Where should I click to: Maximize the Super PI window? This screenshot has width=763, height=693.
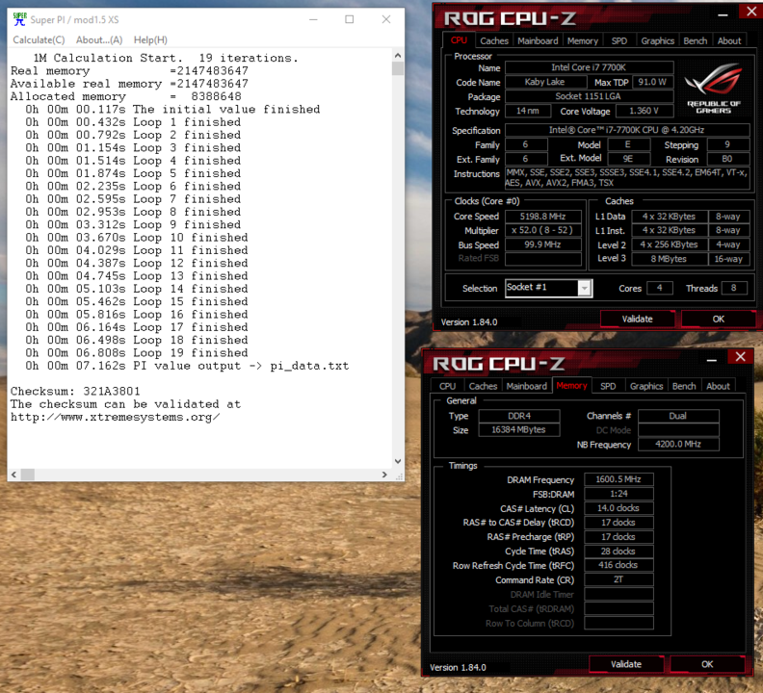tap(350, 19)
